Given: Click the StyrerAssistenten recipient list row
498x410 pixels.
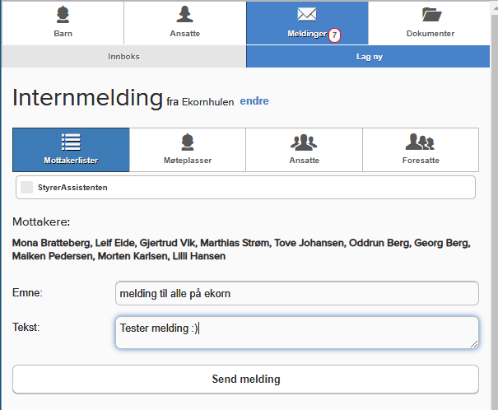Looking at the screenshot, I should 245,188.
